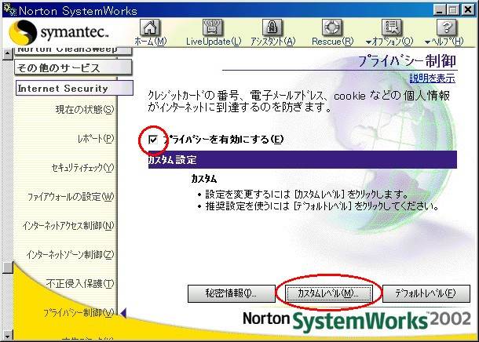This screenshot has width=479, height=342.
Task: Click the カスタム設定 header bar
Action: 302,159
